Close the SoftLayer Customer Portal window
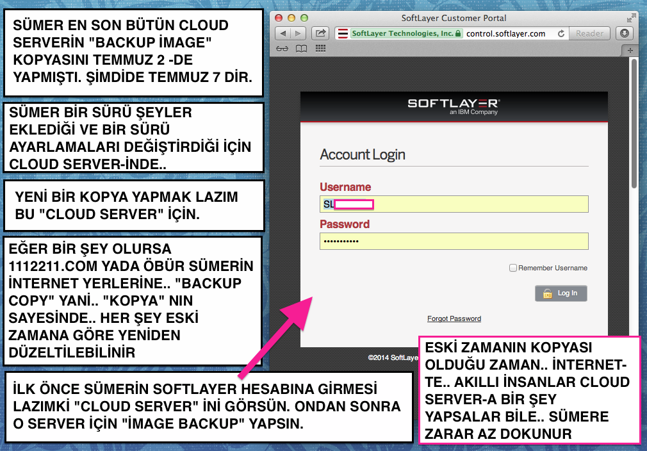 tap(279, 18)
